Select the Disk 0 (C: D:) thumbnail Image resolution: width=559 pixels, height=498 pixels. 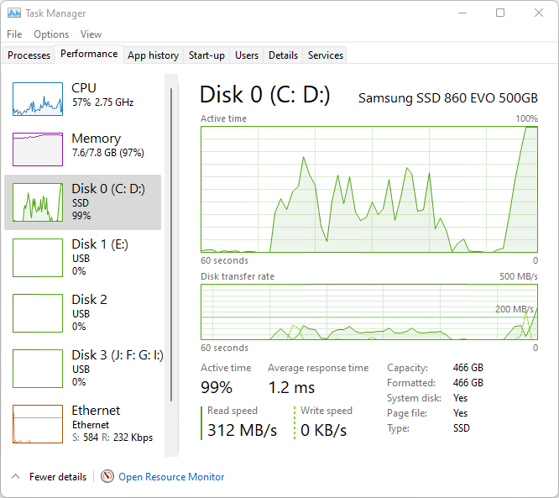click(38, 202)
